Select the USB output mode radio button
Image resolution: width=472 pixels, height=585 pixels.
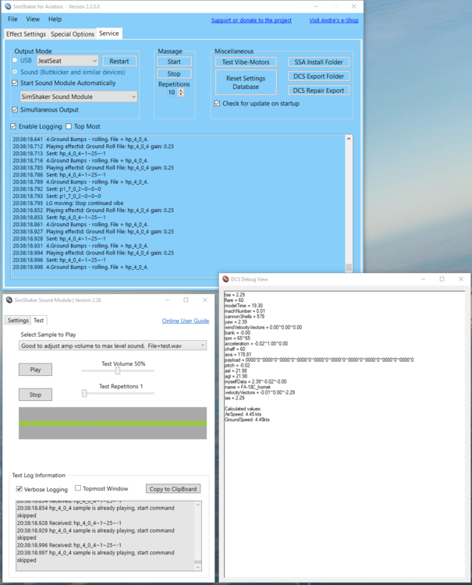pos(15,60)
